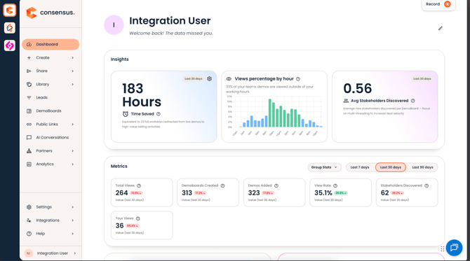The height and width of the screenshot is (261, 470).
Task: Click the View Rate 35.1% metric card
Action: point(340,192)
